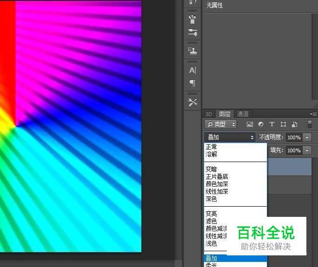Image resolution: width=318 pixels, height=267 pixels.
Task: Filter layers by smart object icon
Action: pyautogui.click(x=294, y=124)
